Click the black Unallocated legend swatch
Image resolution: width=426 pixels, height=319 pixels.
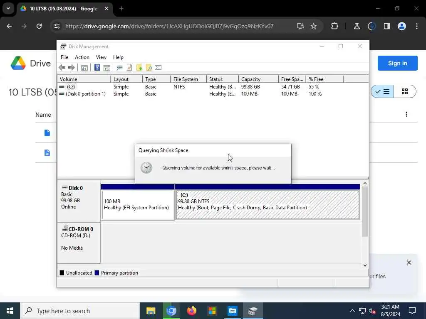tap(62, 273)
